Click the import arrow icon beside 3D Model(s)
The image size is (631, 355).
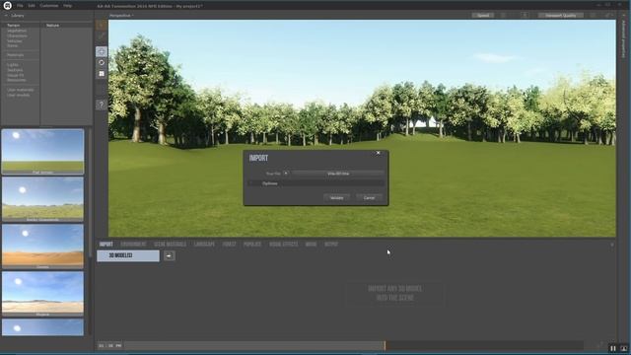click(x=169, y=255)
